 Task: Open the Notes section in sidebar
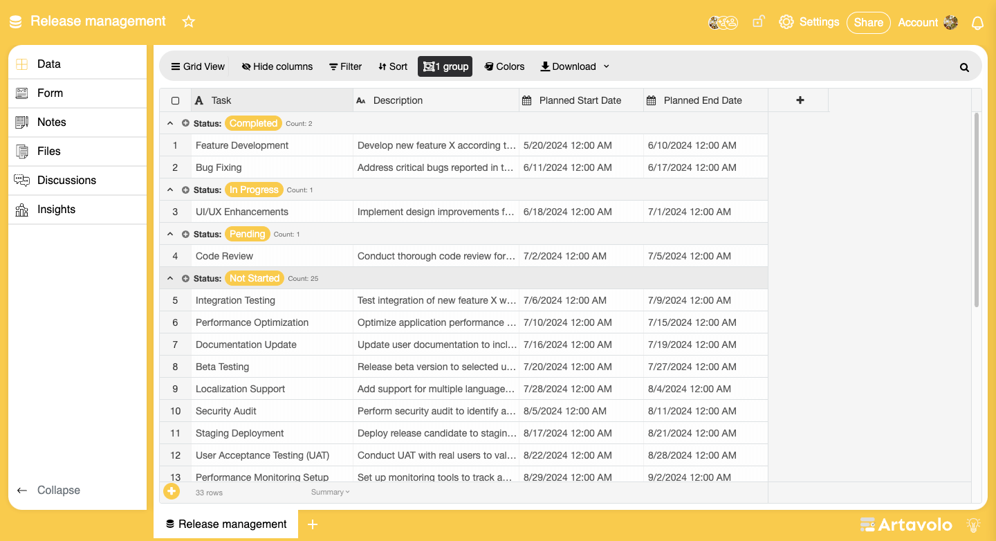click(77, 122)
